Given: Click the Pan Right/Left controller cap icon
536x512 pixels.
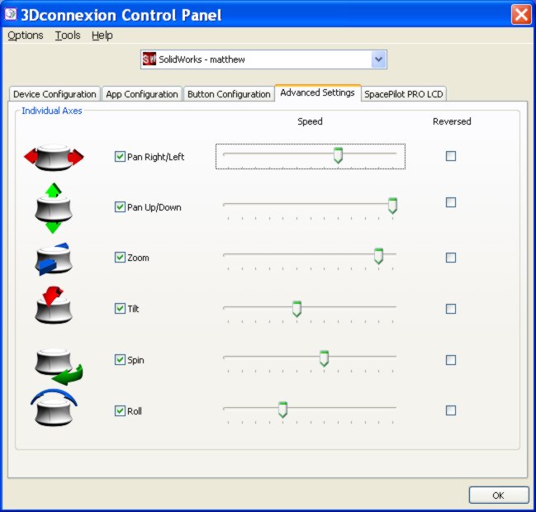Looking at the screenshot, I should point(54,157).
